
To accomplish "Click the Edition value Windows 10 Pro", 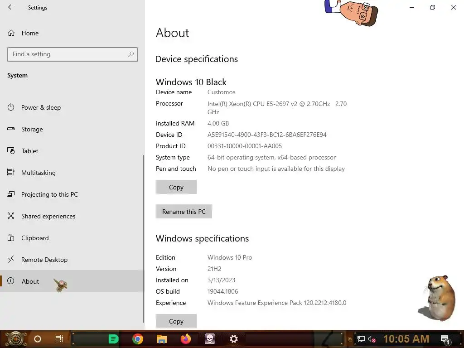I will [x=230, y=257].
